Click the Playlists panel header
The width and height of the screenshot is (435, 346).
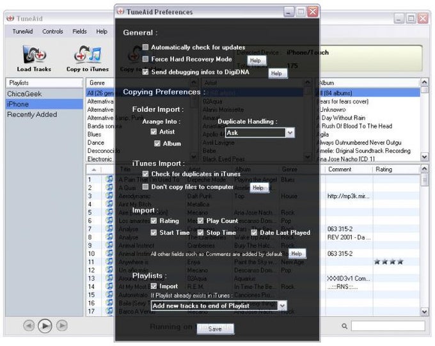point(44,83)
